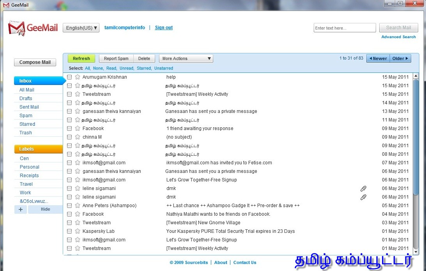Refresh the inbox

point(81,58)
